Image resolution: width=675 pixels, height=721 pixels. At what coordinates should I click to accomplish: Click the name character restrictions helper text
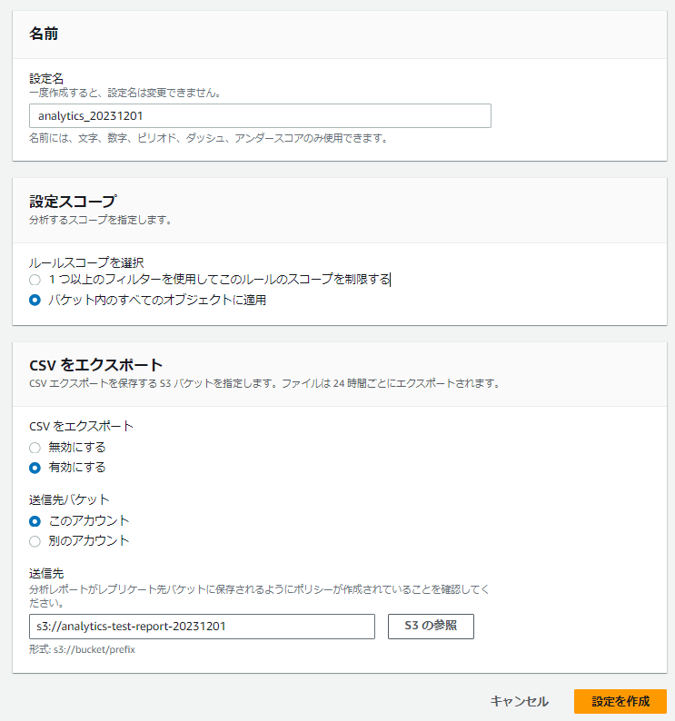[x=209, y=138]
